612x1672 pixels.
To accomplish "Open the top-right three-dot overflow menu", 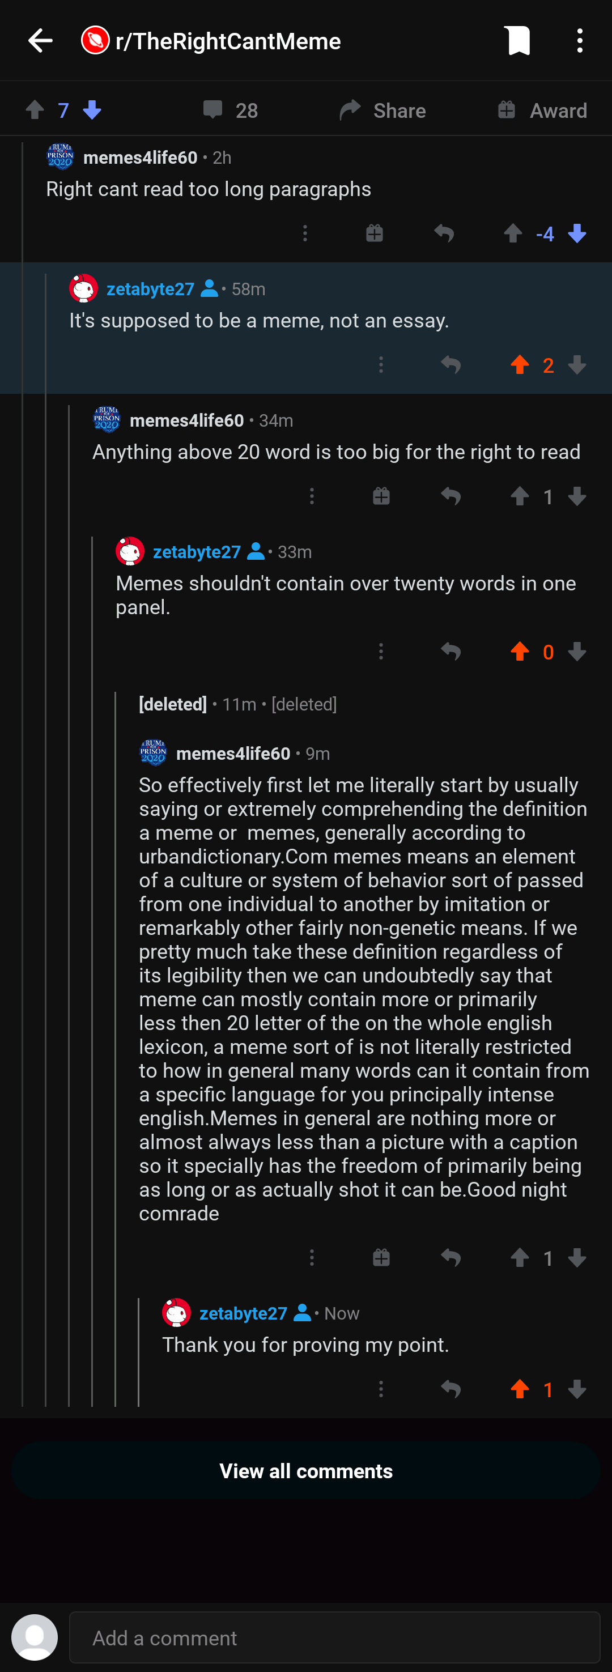I will click(580, 41).
